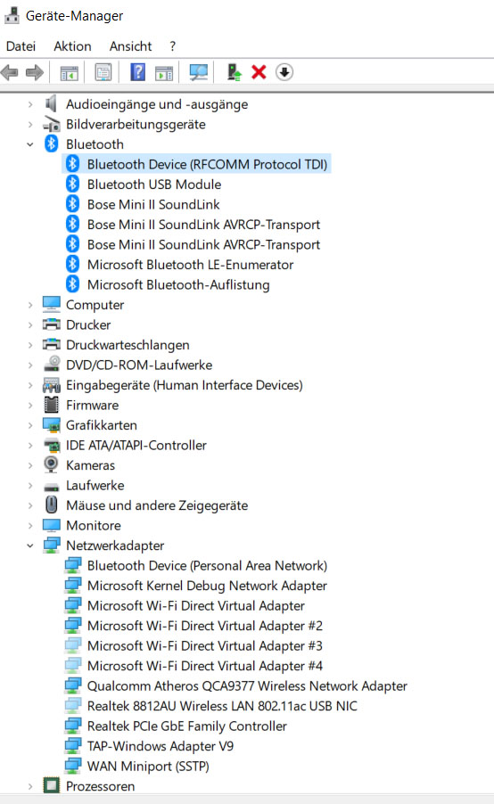494x804 pixels.
Task: Click the blue help question mark icon
Action: (x=137, y=72)
